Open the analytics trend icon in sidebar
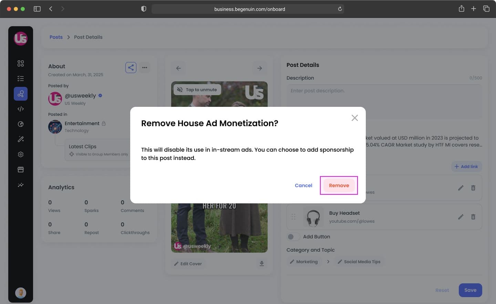 point(21,185)
